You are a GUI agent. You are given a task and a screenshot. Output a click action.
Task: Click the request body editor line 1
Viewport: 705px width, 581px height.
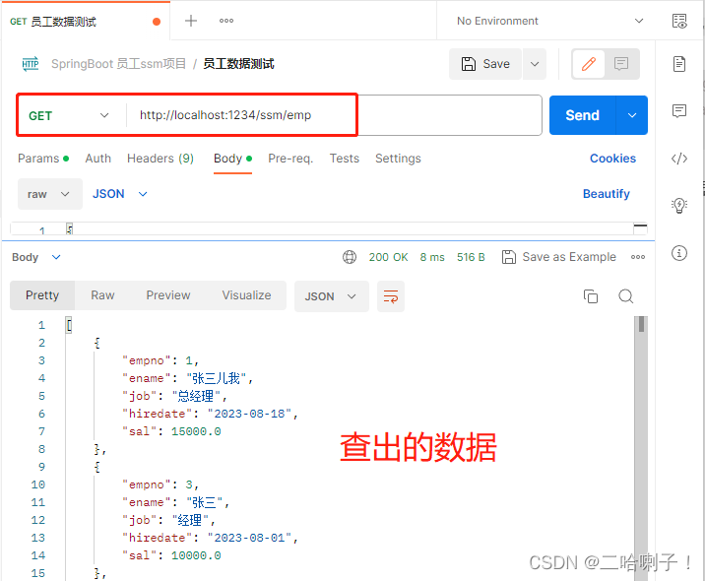[328, 229]
